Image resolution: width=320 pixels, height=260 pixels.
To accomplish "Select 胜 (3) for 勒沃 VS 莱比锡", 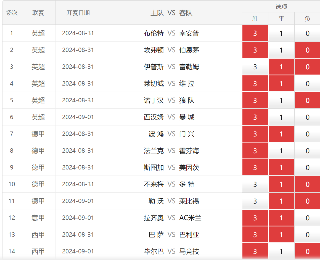I will pos(255,201).
